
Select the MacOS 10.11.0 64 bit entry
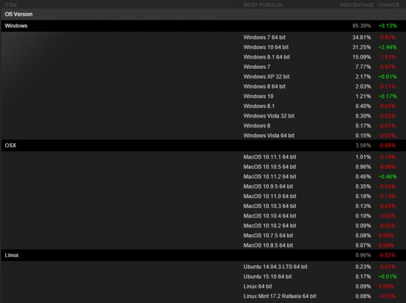pos(270,196)
